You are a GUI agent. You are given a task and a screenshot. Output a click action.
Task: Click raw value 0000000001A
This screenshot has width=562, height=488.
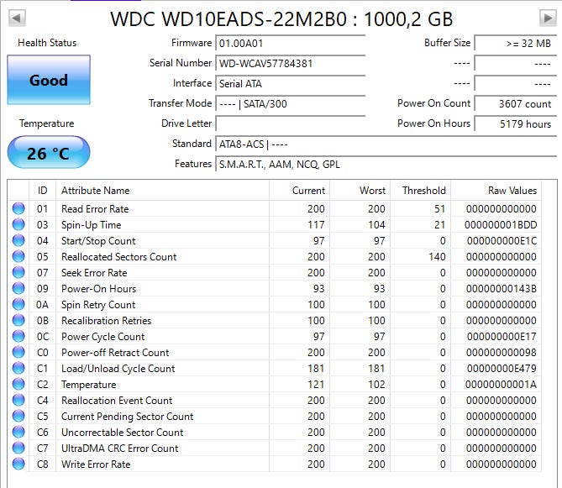(x=501, y=384)
